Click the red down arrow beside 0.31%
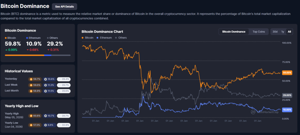The image size is (300, 135). (x=49, y=50)
